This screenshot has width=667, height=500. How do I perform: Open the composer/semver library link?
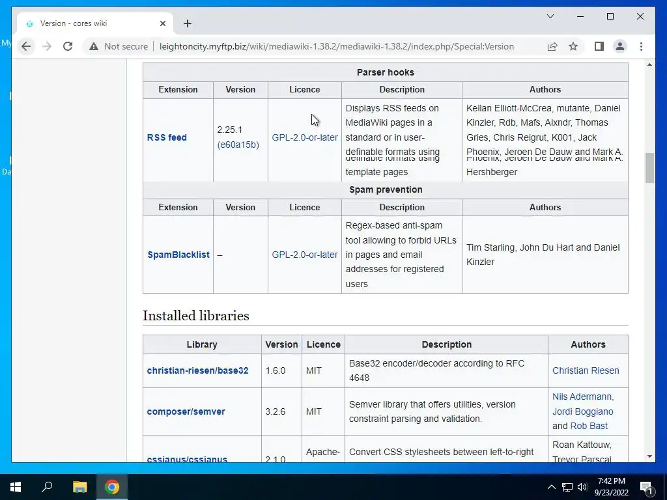186,411
